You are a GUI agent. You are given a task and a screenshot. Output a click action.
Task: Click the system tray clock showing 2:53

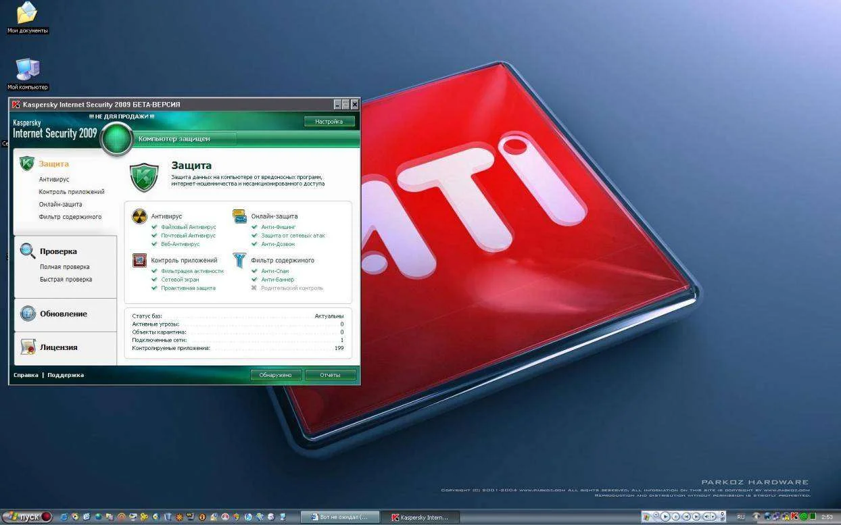click(x=827, y=517)
